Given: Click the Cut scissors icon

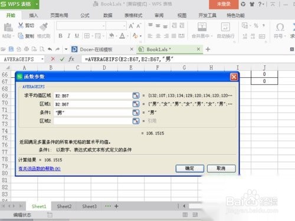Looking at the screenshot, I should (21, 25).
